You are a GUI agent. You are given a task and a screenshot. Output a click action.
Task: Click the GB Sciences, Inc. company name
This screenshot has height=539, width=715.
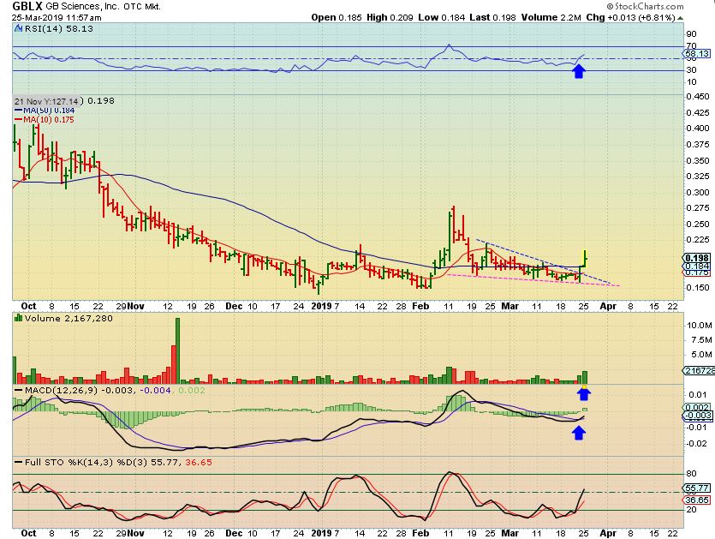click(x=82, y=6)
